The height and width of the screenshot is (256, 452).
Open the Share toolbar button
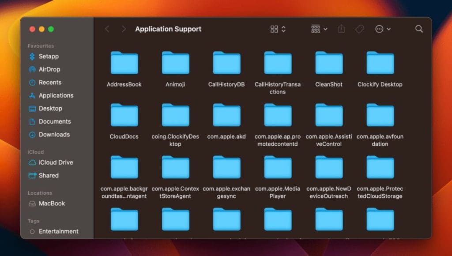coord(341,29)
